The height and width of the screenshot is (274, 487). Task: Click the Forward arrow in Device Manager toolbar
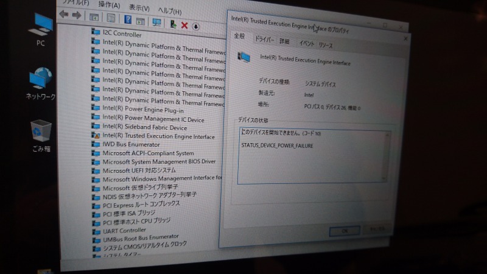[77, 15]
